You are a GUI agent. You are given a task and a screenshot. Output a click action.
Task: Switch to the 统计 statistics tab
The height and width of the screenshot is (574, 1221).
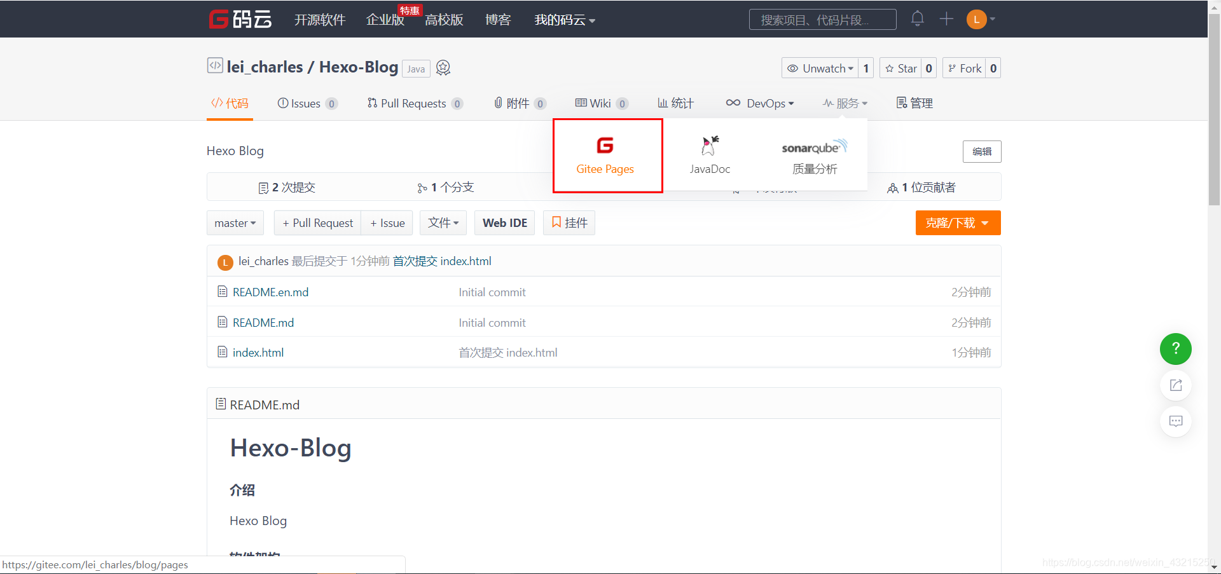[675, 103]
